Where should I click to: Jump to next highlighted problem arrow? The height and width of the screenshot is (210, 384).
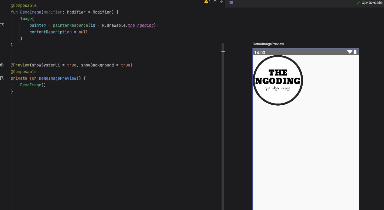221,2
